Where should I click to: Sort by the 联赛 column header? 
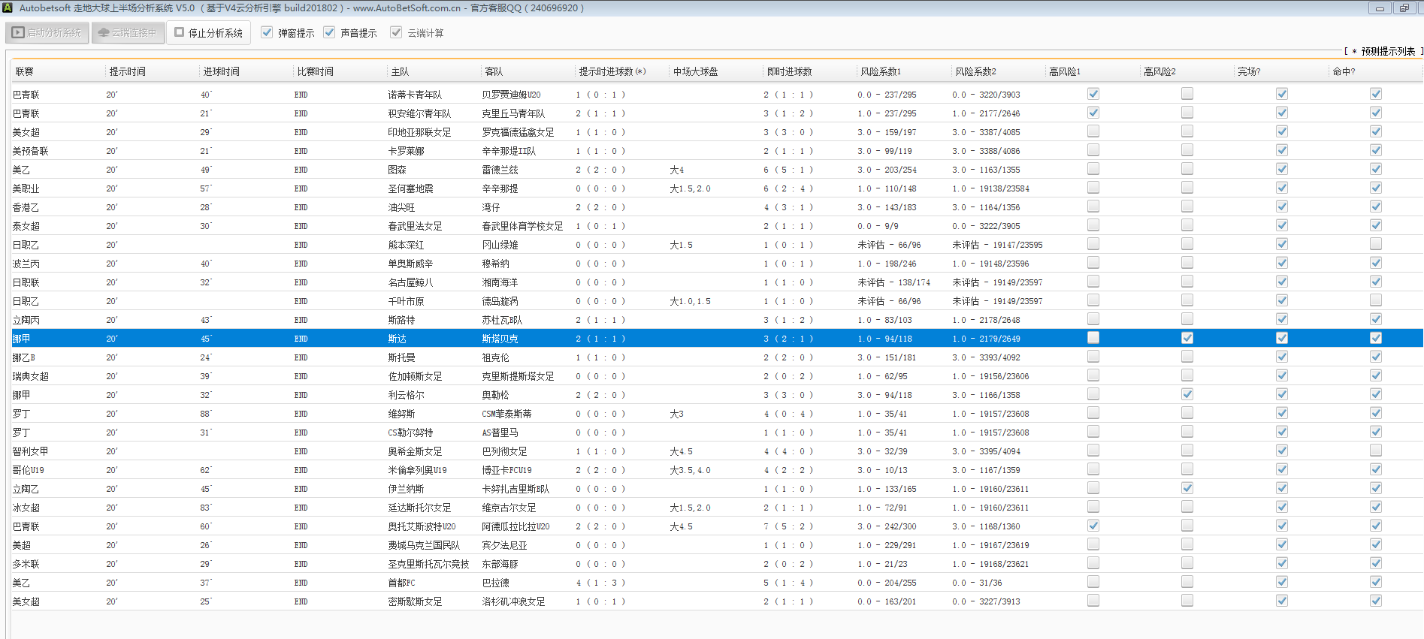point(25,71)
